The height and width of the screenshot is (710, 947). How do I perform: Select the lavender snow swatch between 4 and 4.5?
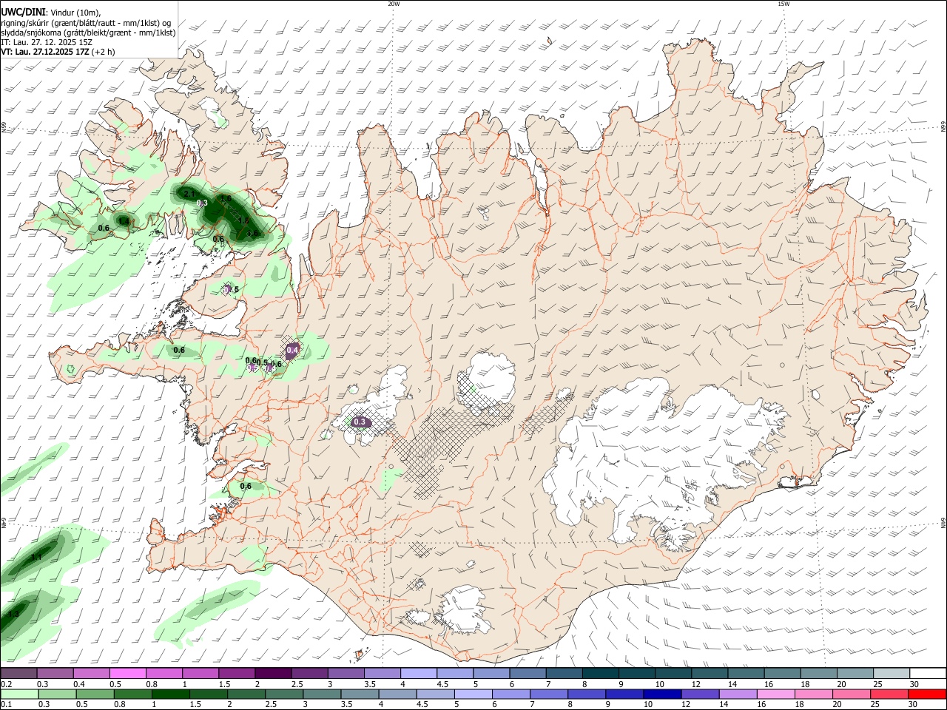[419, 674]
